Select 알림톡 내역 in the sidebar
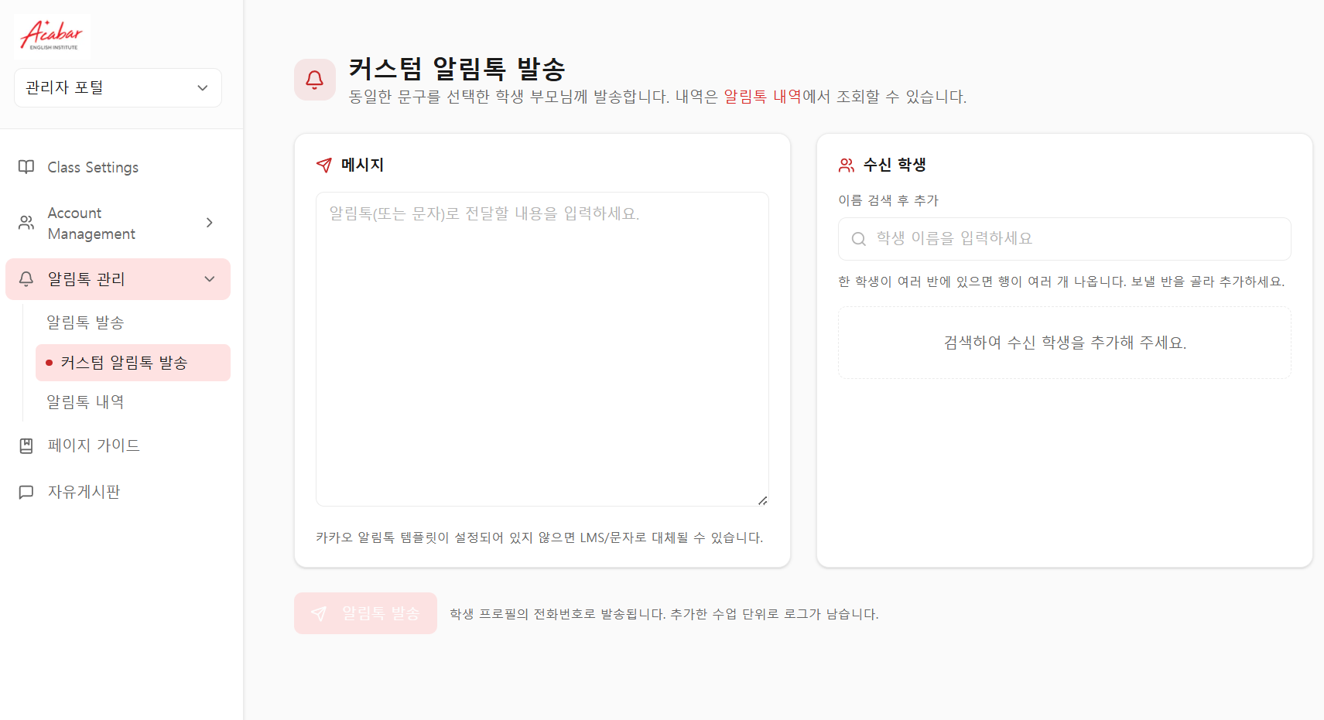Image resolution: width=1324 pixels, height=720 pixels. click(85, 401)
